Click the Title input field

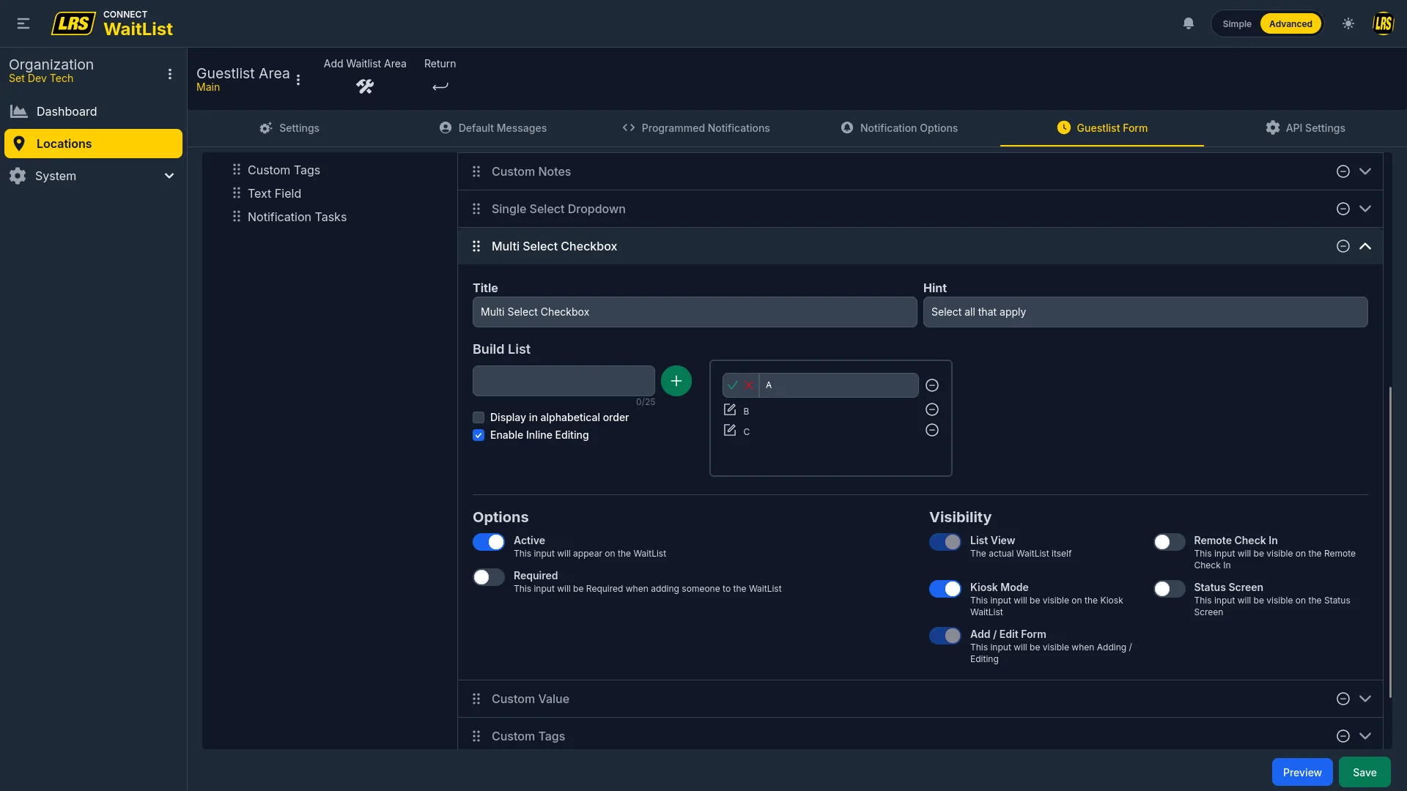[695, 312]
